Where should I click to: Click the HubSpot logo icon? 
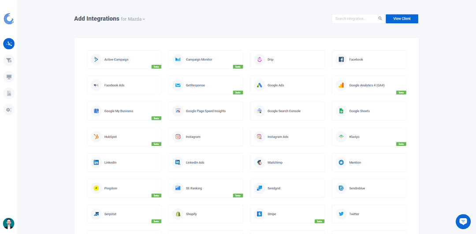(x=96, y=137)
